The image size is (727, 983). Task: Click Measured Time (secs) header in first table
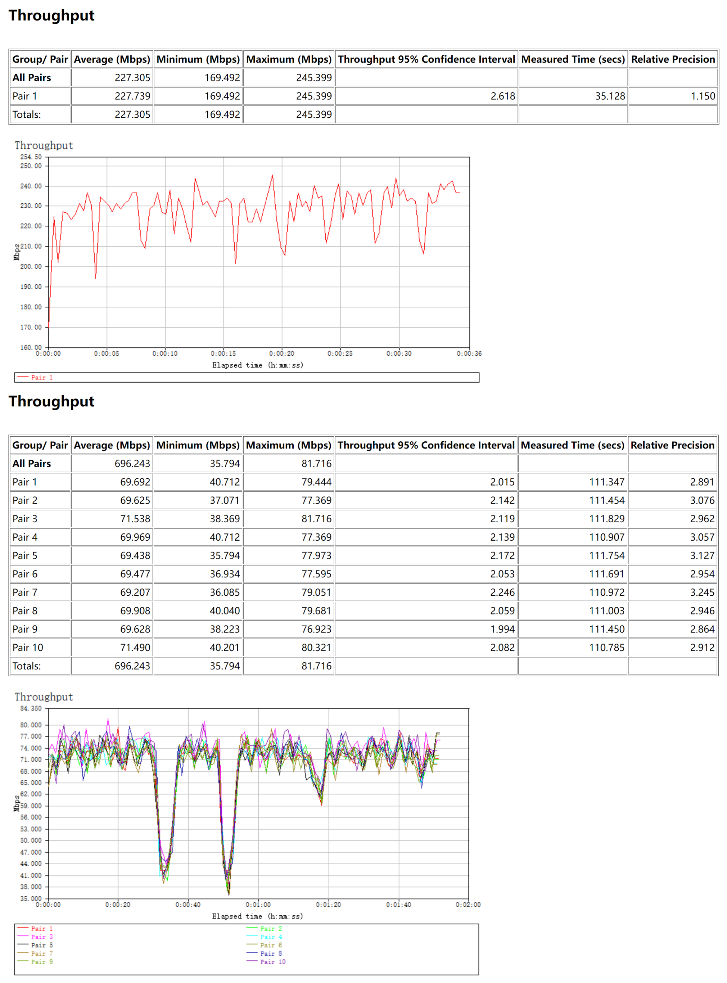[573, 59]
